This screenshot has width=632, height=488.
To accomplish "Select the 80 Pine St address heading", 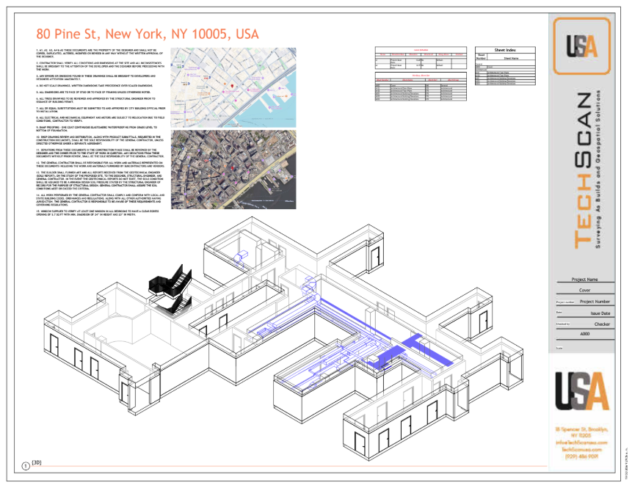I will [x=147, y=34].
